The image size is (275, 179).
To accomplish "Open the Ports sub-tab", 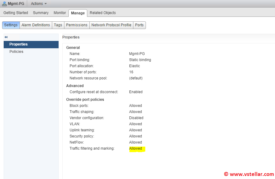I will [x=139, y=25].
